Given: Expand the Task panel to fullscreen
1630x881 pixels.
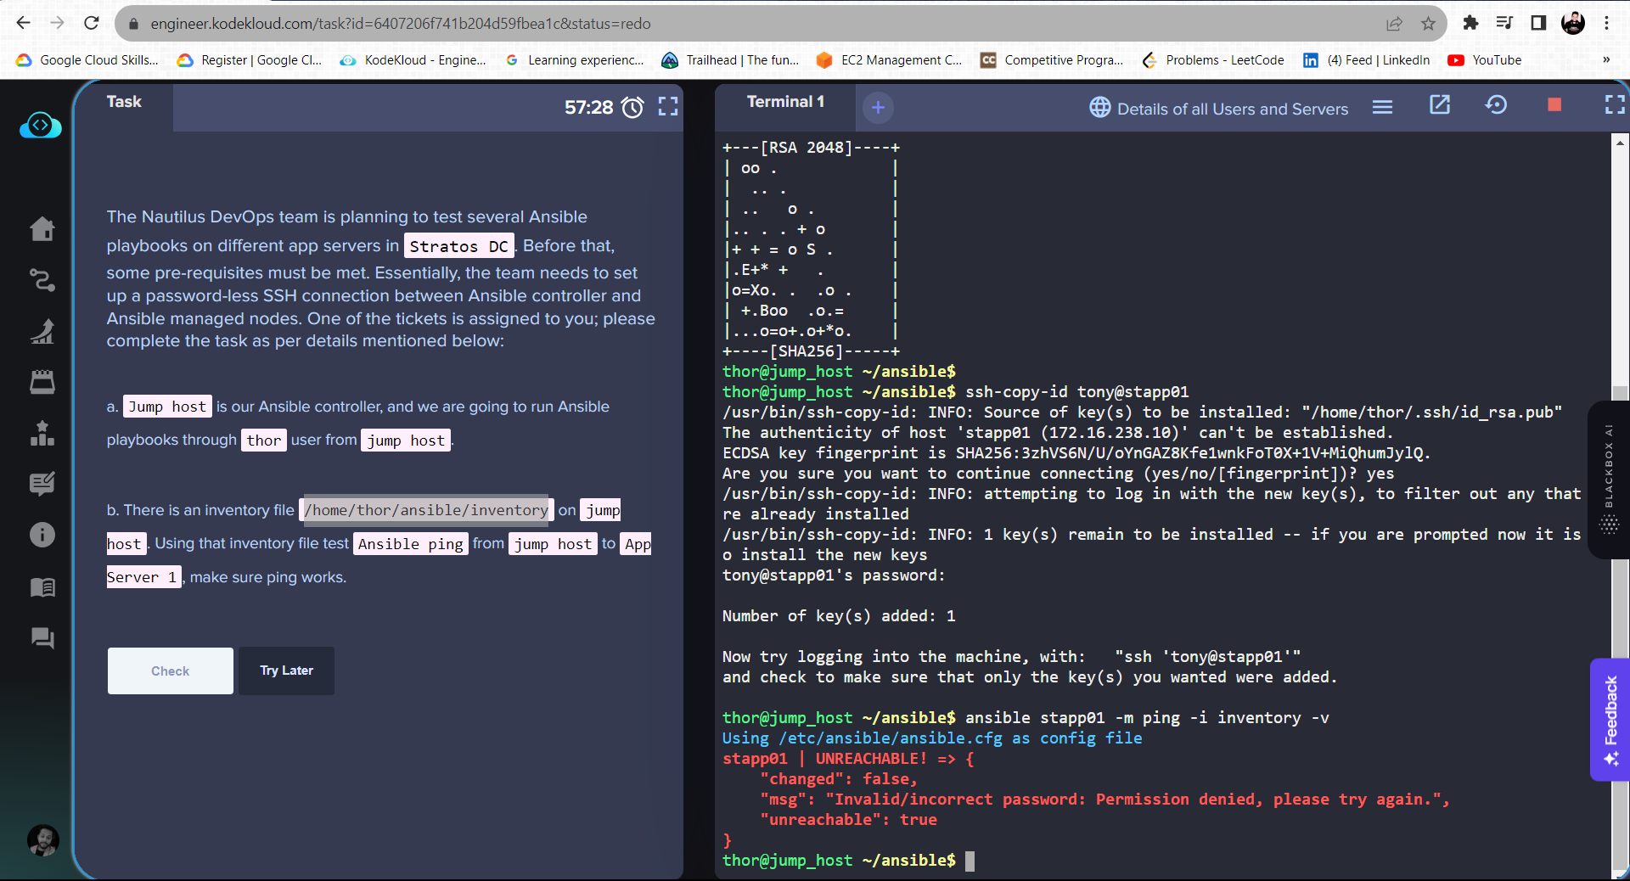Looking at the screenshot, I should 668,107.
